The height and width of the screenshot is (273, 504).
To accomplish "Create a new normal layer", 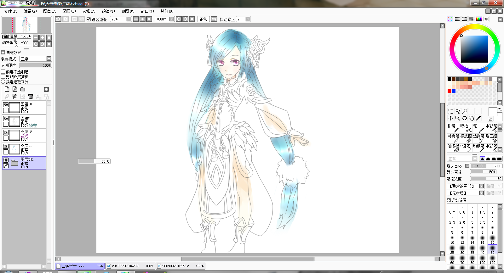I will click(x=7, y=89).
